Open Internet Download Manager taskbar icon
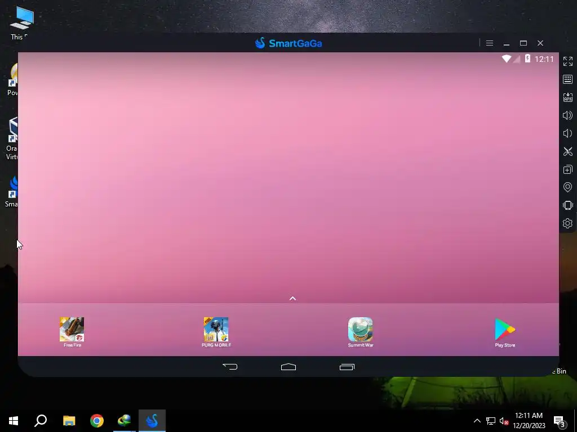Image resolution: width=577 pixels, height=432 pixels. tap(125, 421)
